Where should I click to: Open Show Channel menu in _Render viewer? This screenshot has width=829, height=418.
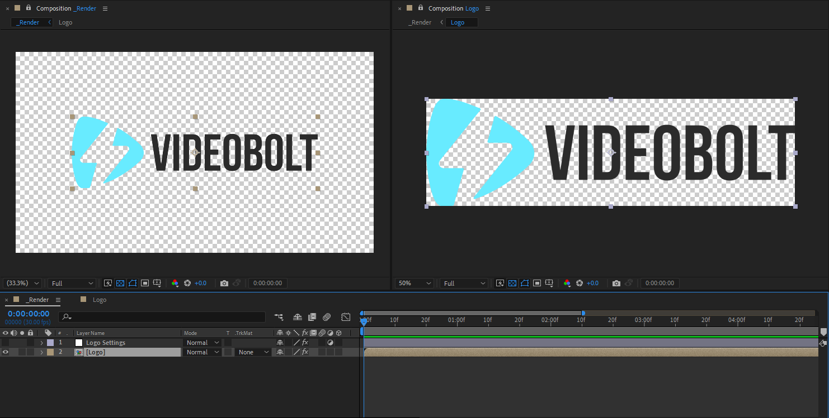tap(175, 284)
